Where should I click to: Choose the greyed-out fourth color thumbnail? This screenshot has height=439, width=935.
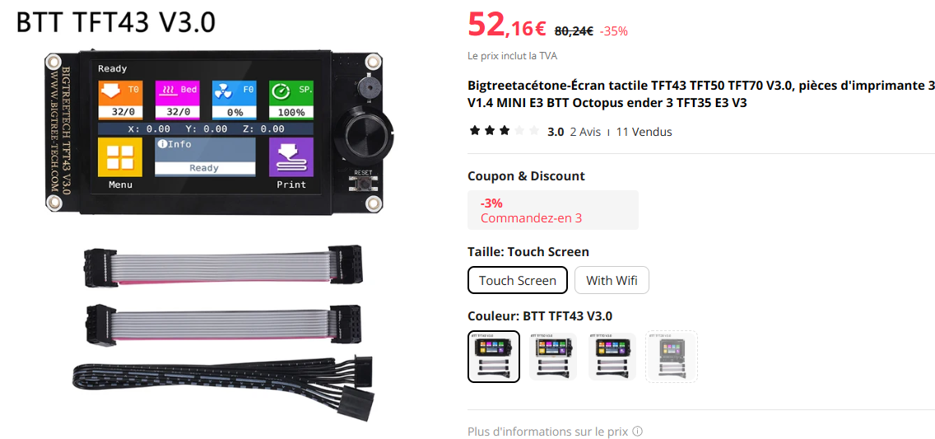672,357
